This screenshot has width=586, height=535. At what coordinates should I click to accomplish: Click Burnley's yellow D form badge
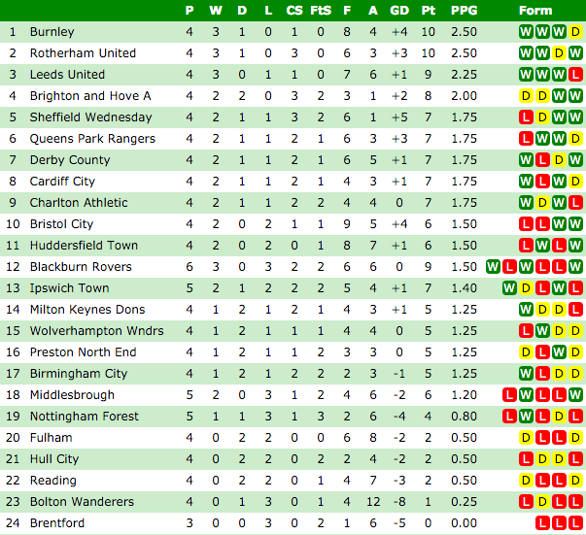click(575, 32)
